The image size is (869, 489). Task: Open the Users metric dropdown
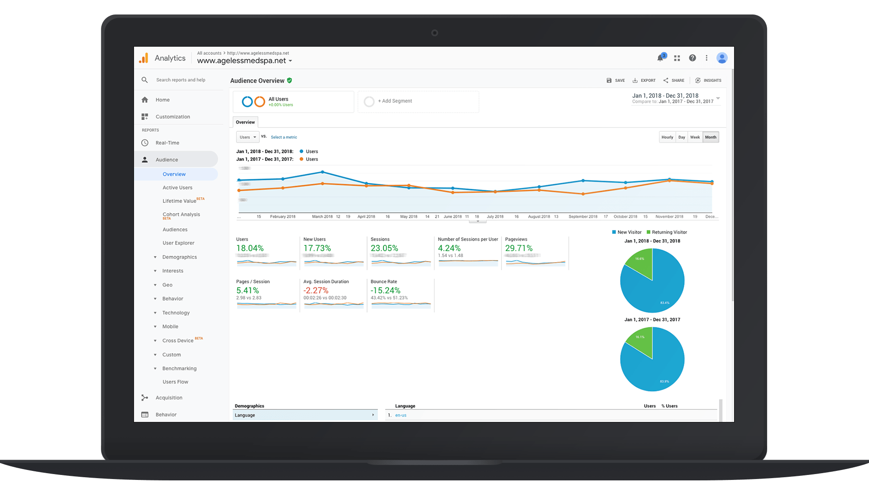(247, 137)
